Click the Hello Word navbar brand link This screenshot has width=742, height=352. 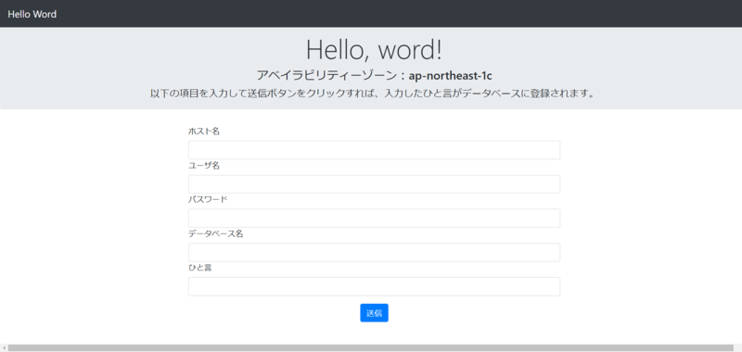[x=32, y=14]
